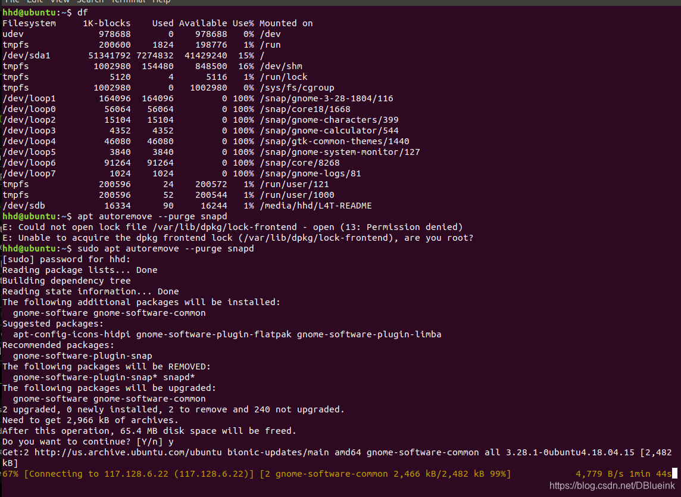Viewport: 681px width, 497px height.
Task: Click the "/snap/gtk-common-themes/1440" mount path
Action: coord(335,141)
